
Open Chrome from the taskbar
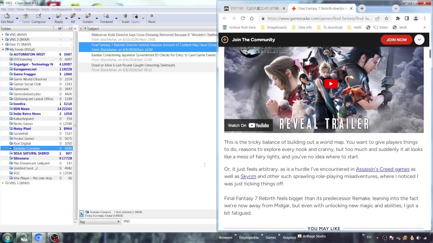tap(39, 238)
